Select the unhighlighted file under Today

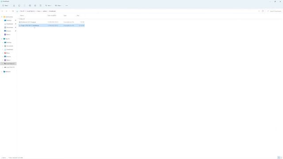point(51,22)
